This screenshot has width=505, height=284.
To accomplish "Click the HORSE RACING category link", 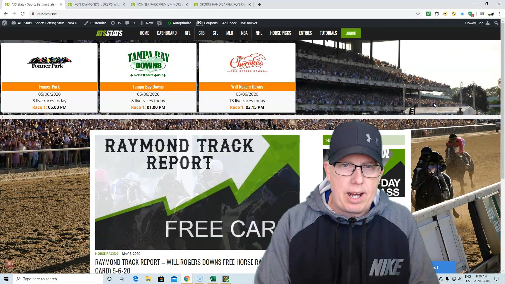I will pos(107,253).
